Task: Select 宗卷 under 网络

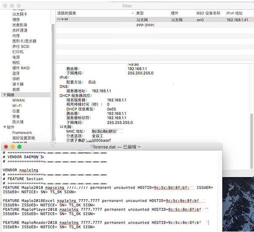Action: tap(16, 116)
